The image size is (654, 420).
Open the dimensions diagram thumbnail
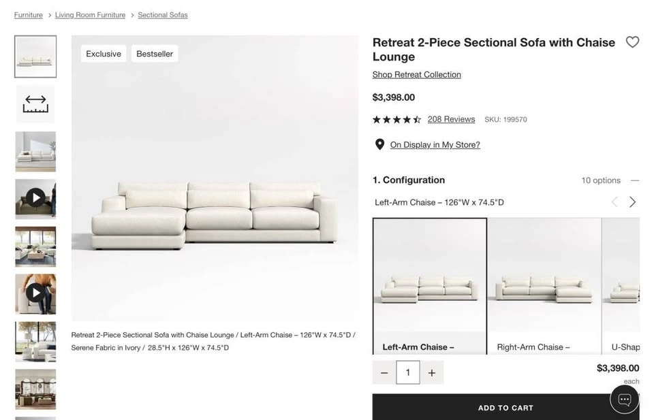tap(35, 104)
